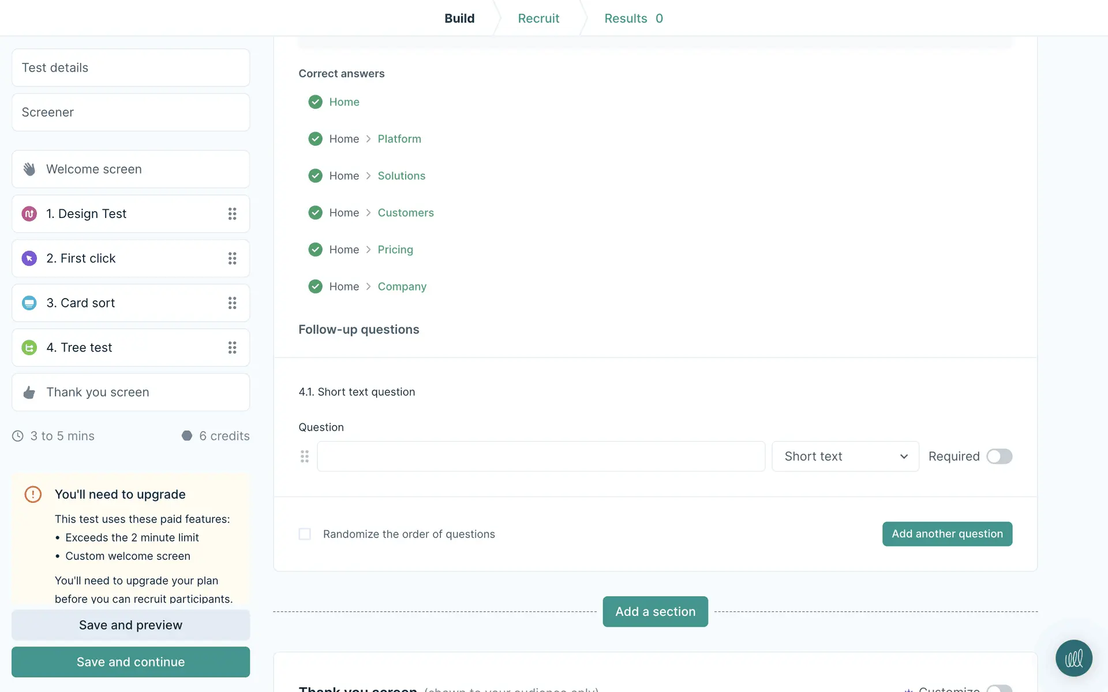
Task: Enable the Customize toggle for Thank you screen
Action: (999, 689)
